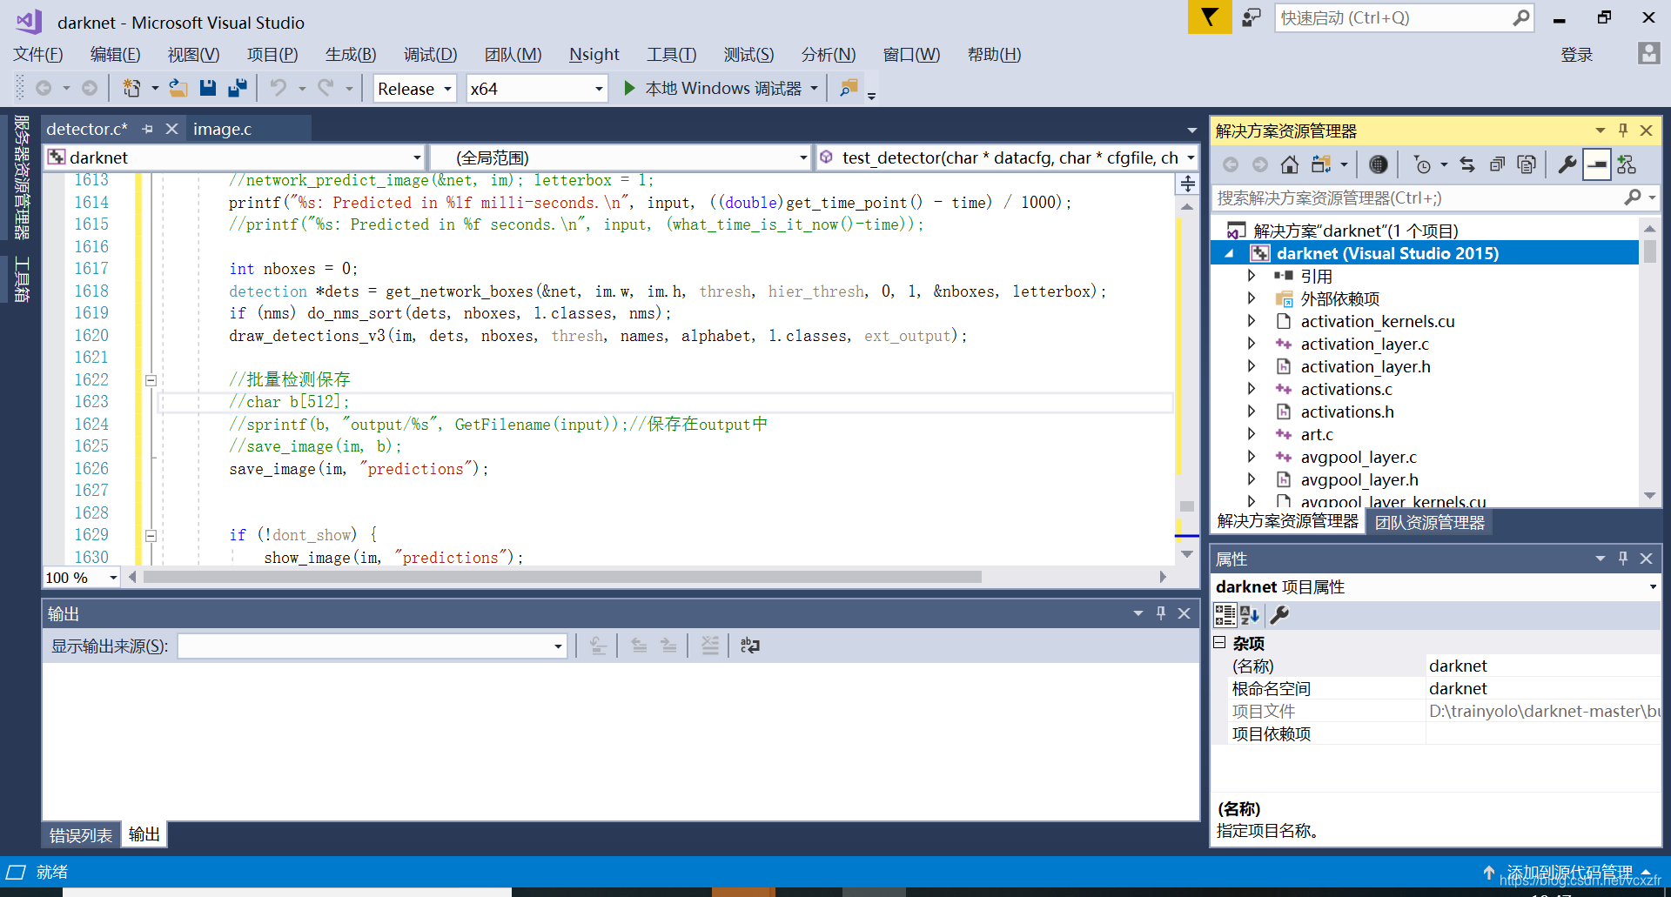Click the Undo arrow icon
Viewport: 1671px width, 897px height.
pos(278,88)
